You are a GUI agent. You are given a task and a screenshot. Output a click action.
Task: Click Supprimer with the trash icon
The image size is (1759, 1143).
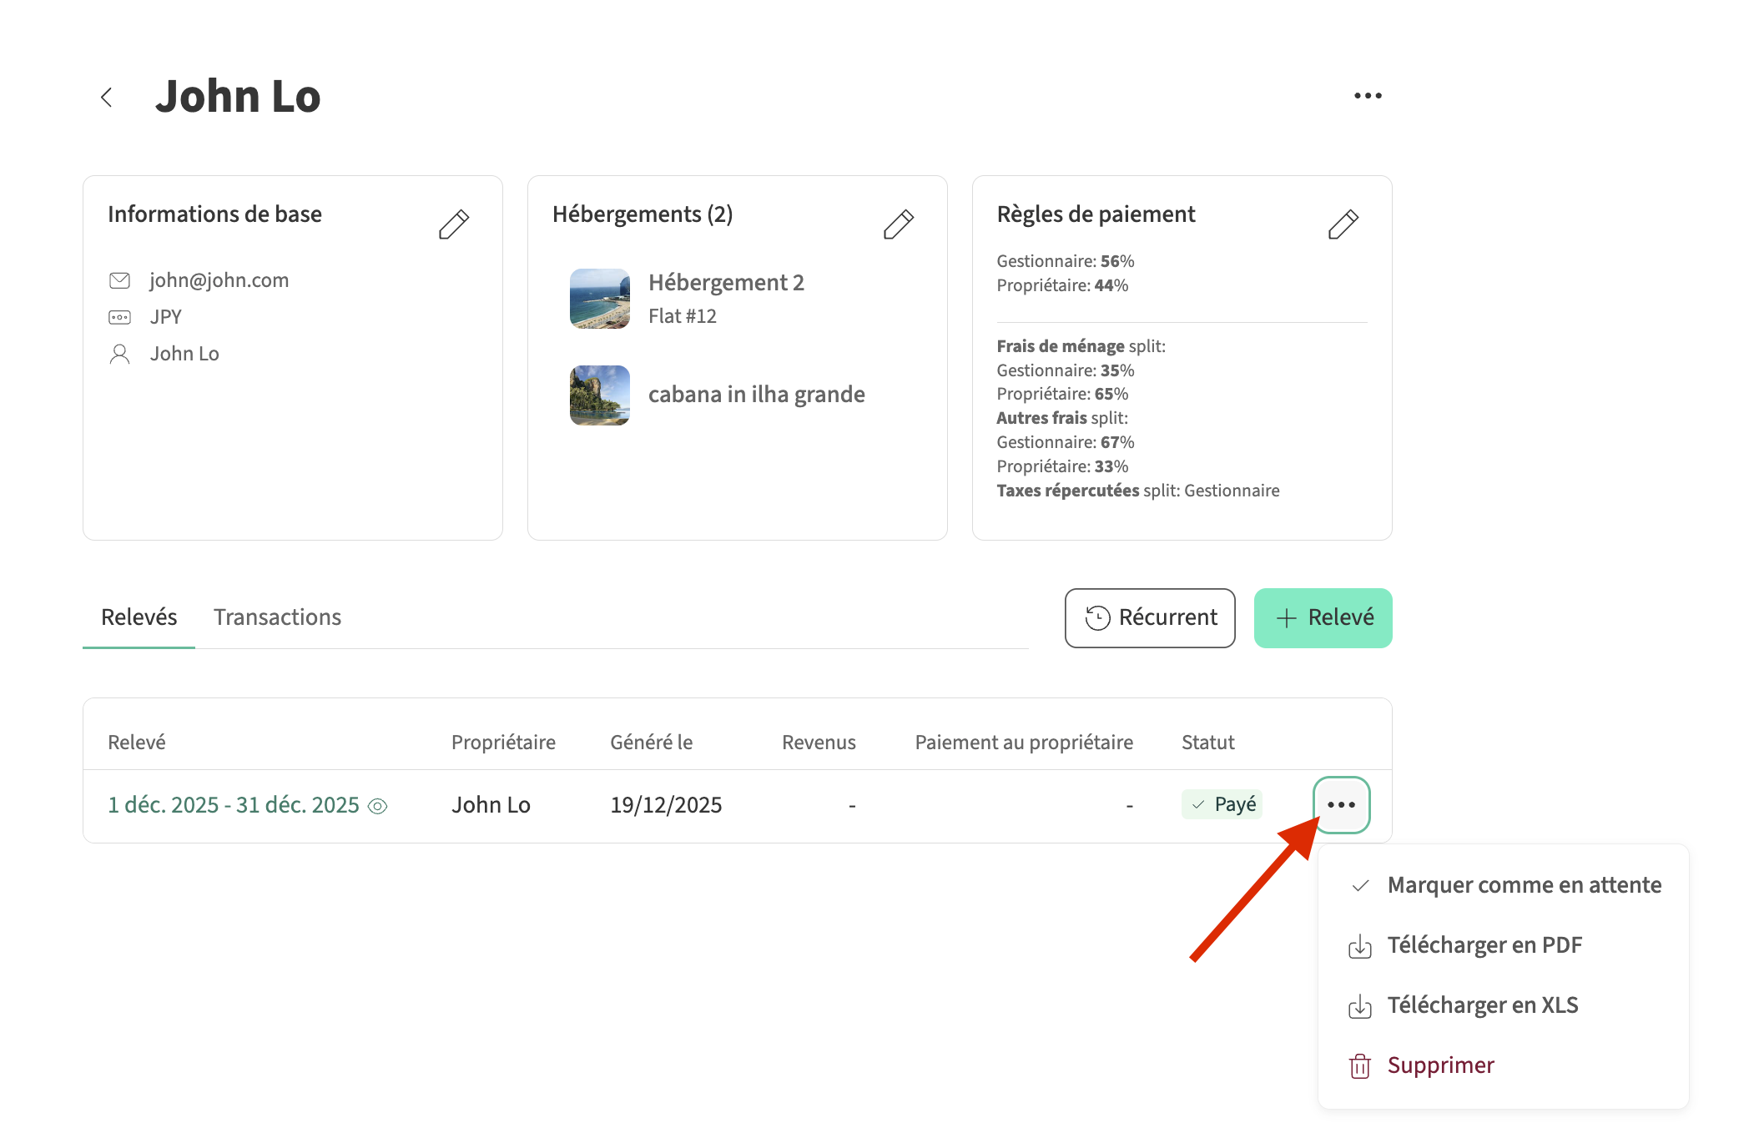(1439, 1065)
